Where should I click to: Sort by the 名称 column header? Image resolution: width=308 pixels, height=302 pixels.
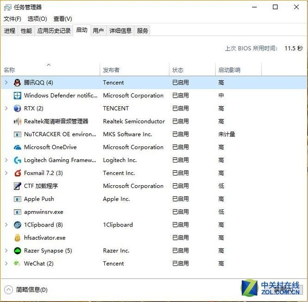click(51, 70)
